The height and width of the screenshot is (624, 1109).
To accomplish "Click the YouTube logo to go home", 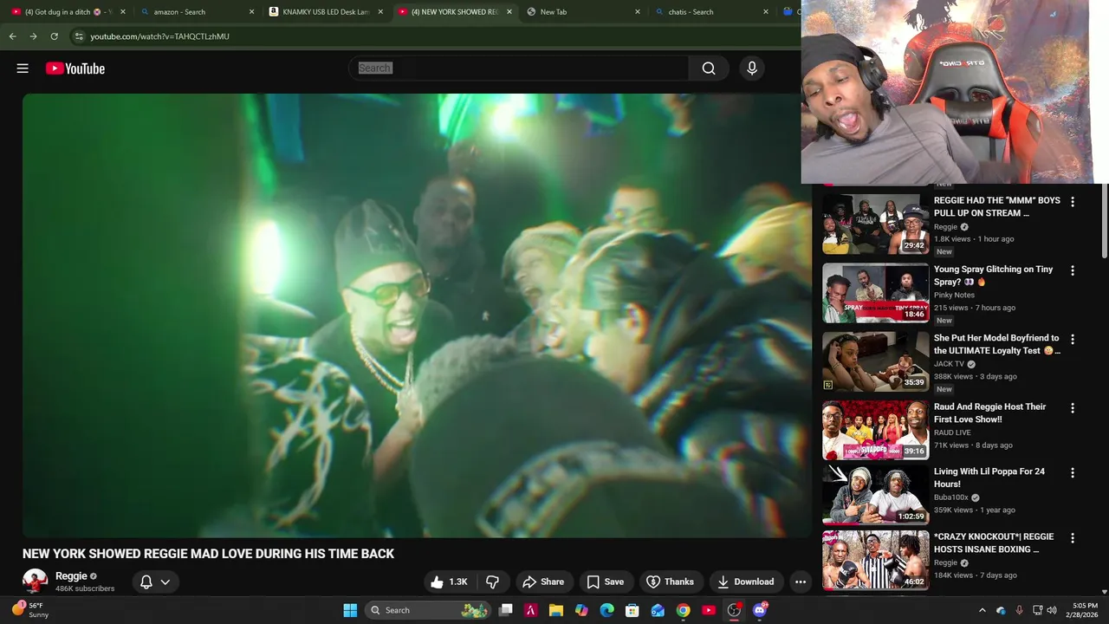I will (x=75, y=68).
